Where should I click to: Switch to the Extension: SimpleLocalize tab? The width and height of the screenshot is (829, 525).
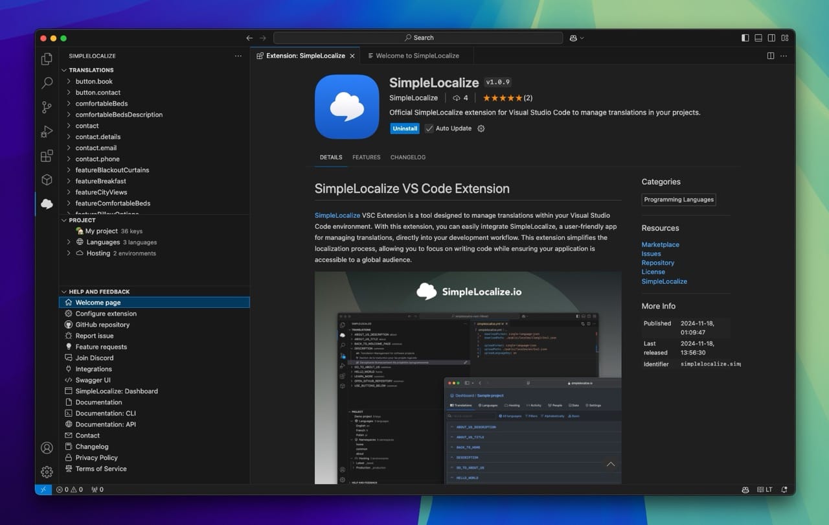coord(305,56)
